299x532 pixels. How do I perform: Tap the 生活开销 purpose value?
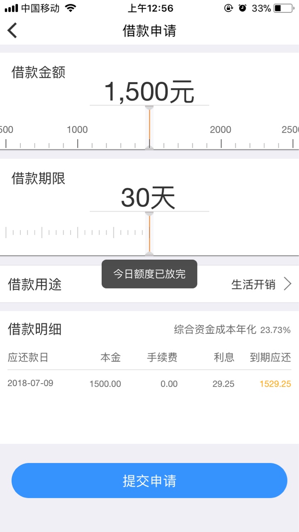(x=253, y=285)
